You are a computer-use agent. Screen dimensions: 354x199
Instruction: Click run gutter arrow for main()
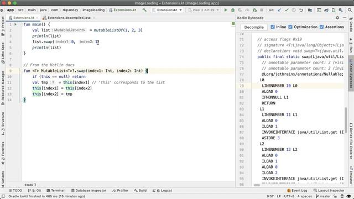point(15,24)
